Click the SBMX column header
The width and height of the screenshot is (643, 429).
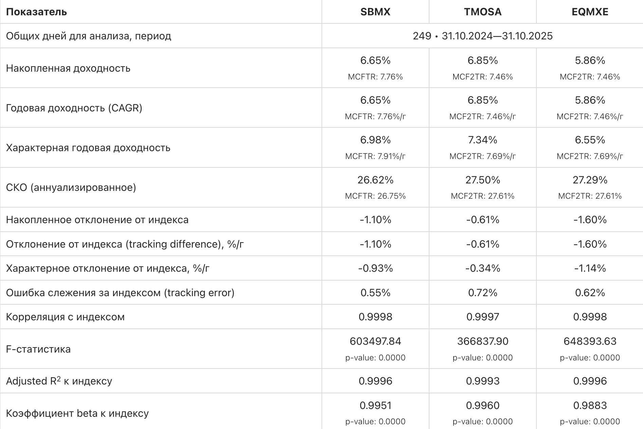click(x=375, y=12)
